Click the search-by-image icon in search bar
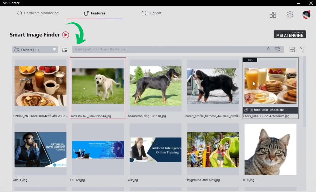This screenshot has height=192, width=316. (277, 49)
